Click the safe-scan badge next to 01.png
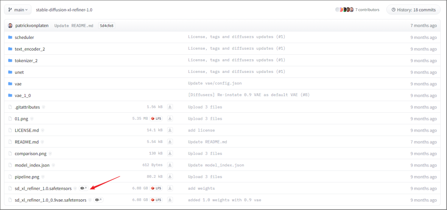 [31, 119]
